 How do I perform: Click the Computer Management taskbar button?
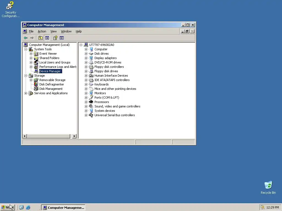click(63, 208)
